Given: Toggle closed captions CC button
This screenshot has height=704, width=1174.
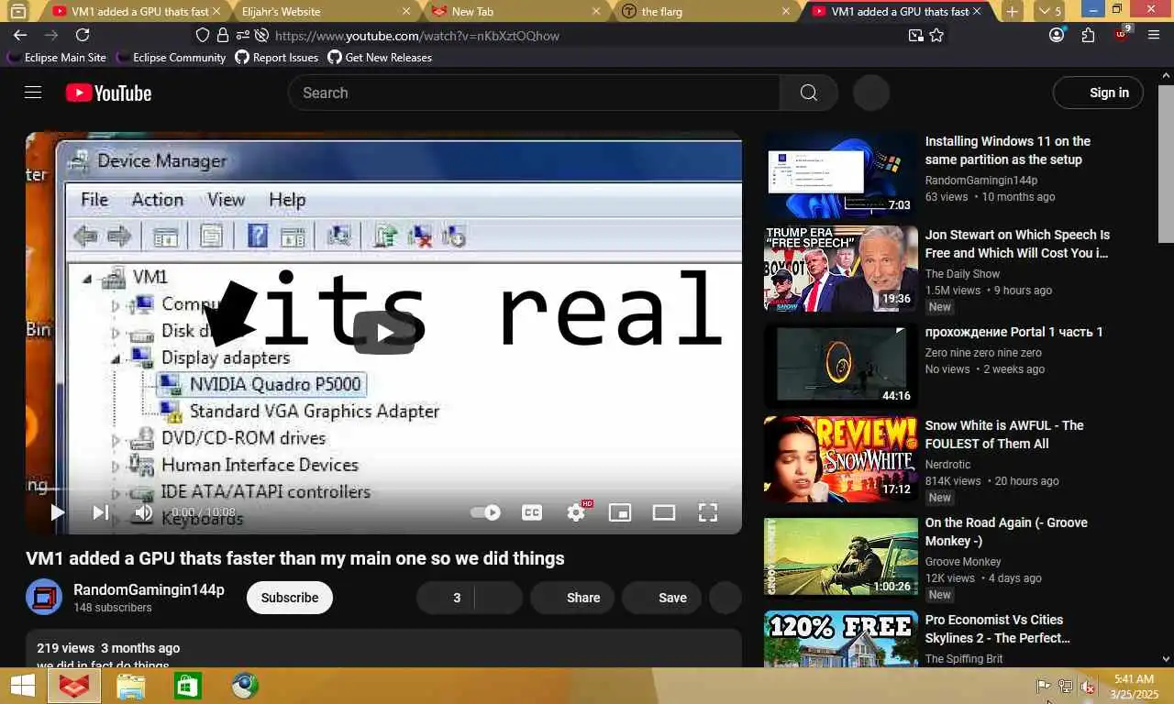Looking at the screenshot, I should click(x=532, y=512).
